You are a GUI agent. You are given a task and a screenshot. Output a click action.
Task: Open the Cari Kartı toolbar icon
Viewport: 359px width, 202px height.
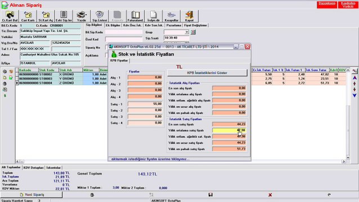(28, 16)
